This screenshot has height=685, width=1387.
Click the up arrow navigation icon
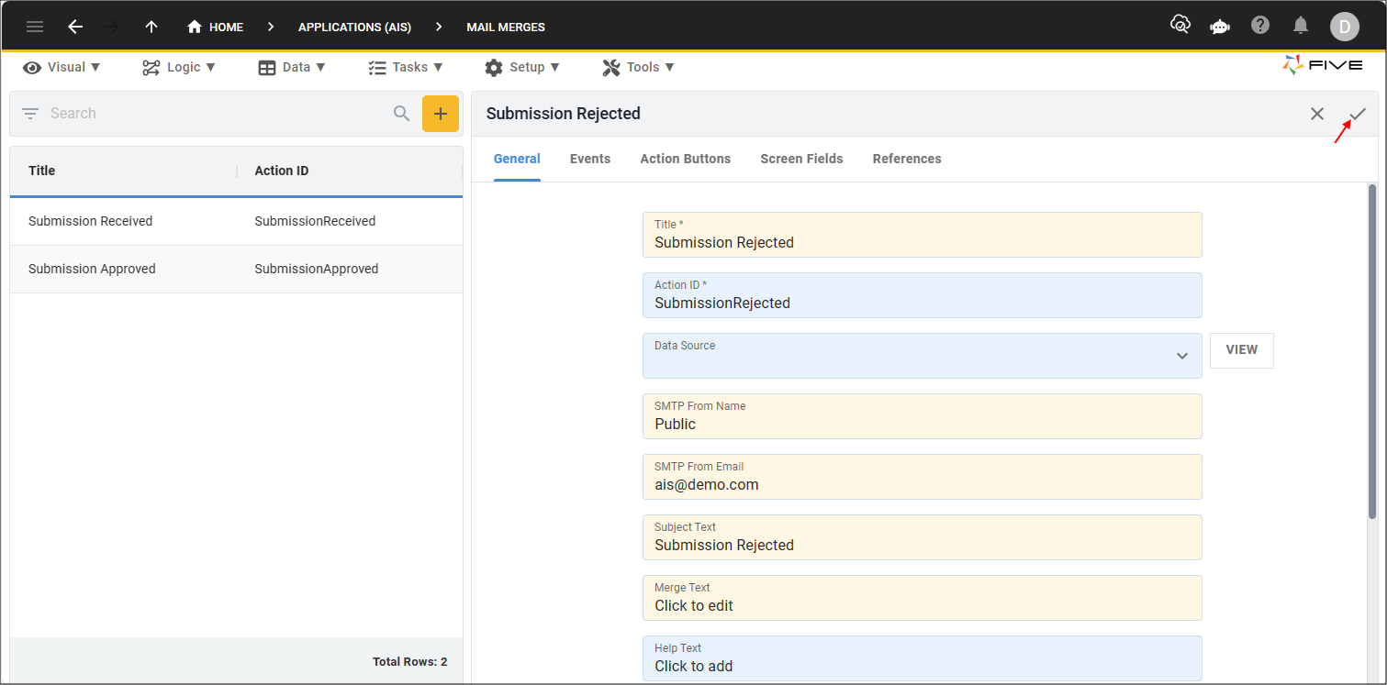151,27
